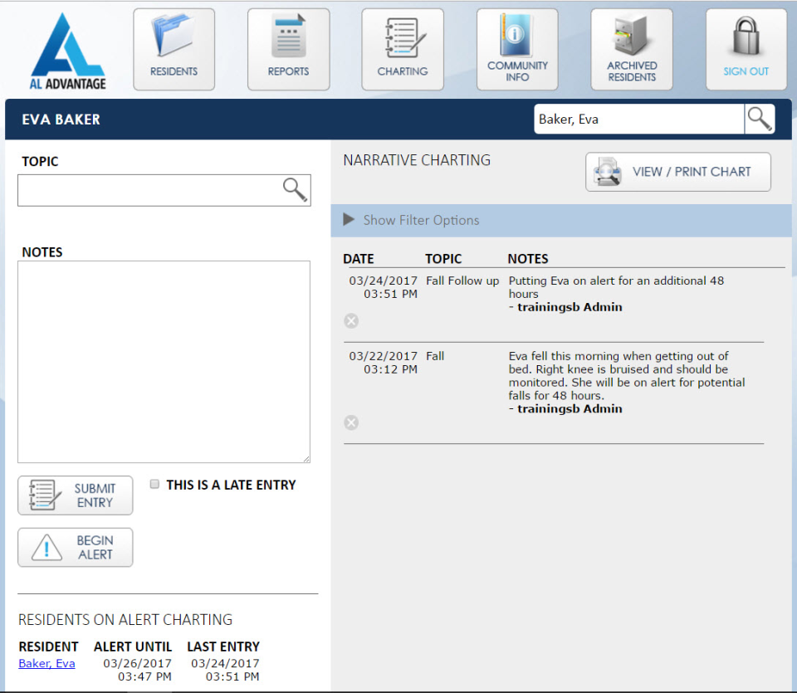Search resident with the magnifier next to Baker, Eva
The image size is (797, 693).
[x=760, y=119]
